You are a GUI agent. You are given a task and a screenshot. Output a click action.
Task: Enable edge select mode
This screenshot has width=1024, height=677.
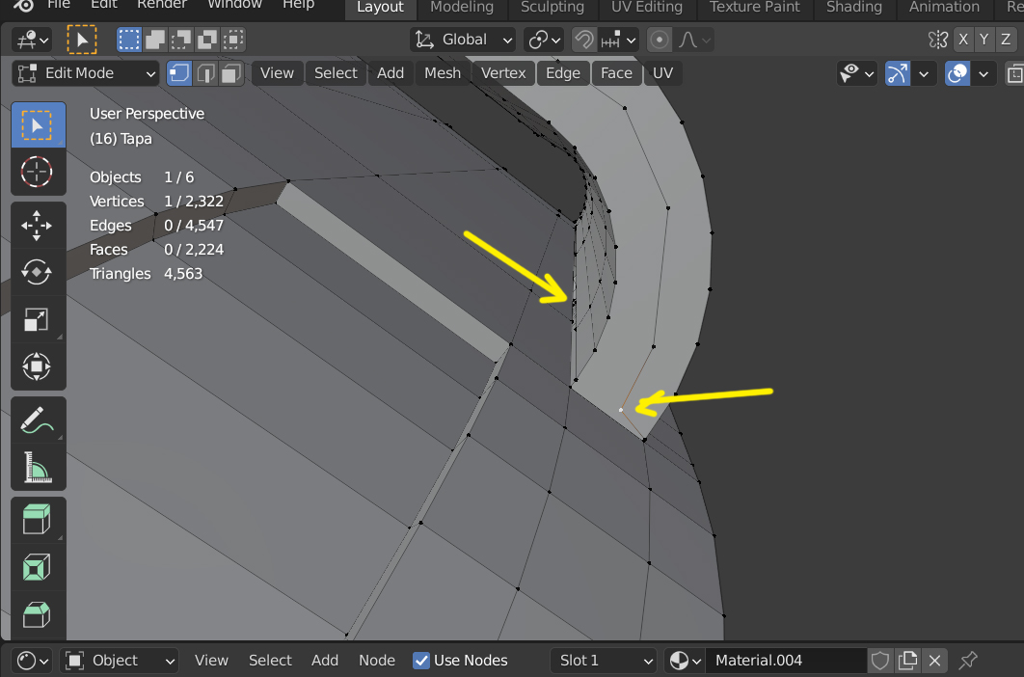coord(205,73)
